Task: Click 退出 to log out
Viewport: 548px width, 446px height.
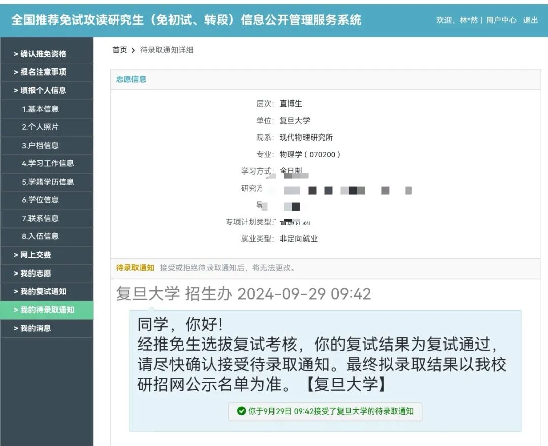Action: pyautogui.click(x=530, y=20)
